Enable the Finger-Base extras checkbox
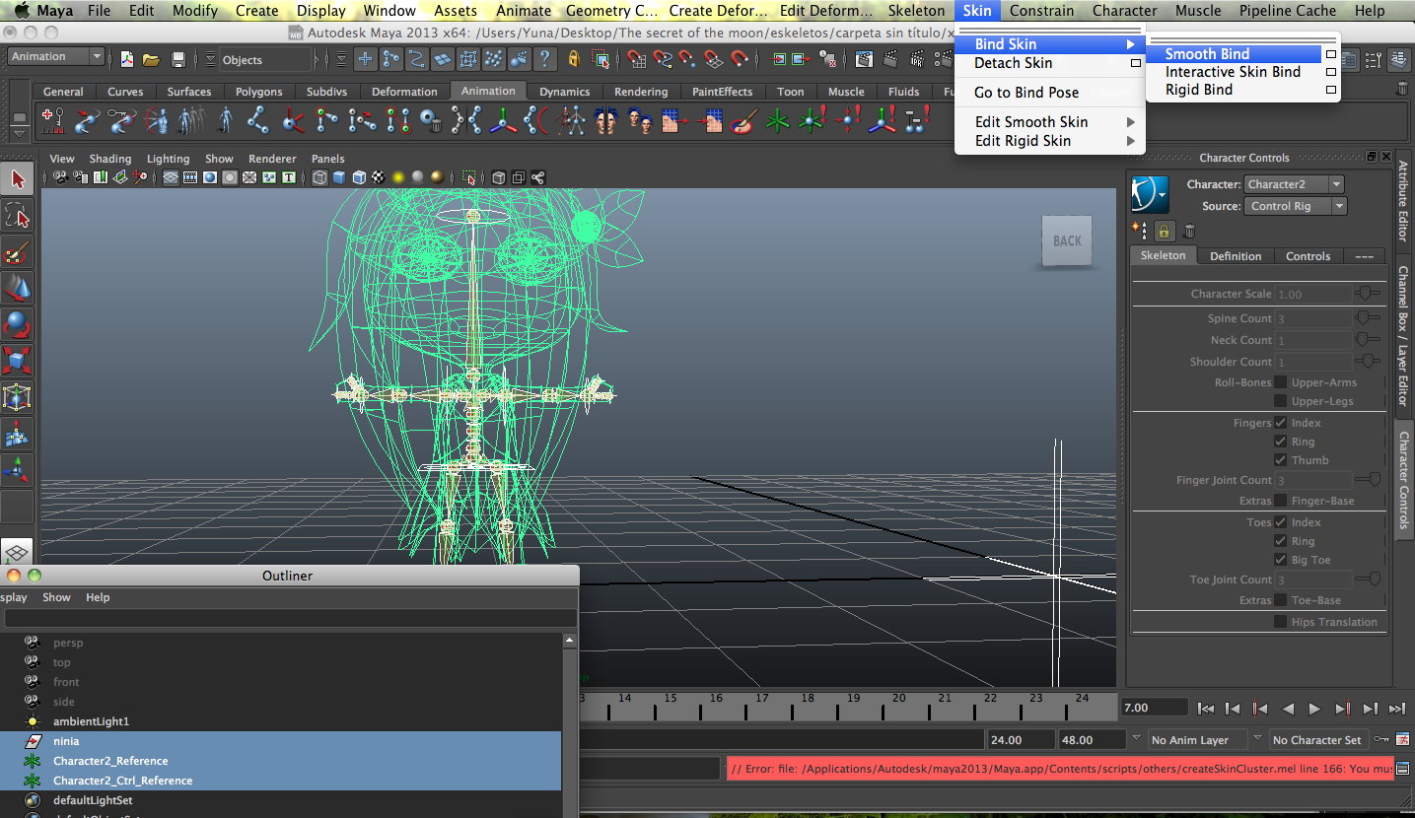The height and width of the screenshot is (818, 1415). coord(1280,501)
